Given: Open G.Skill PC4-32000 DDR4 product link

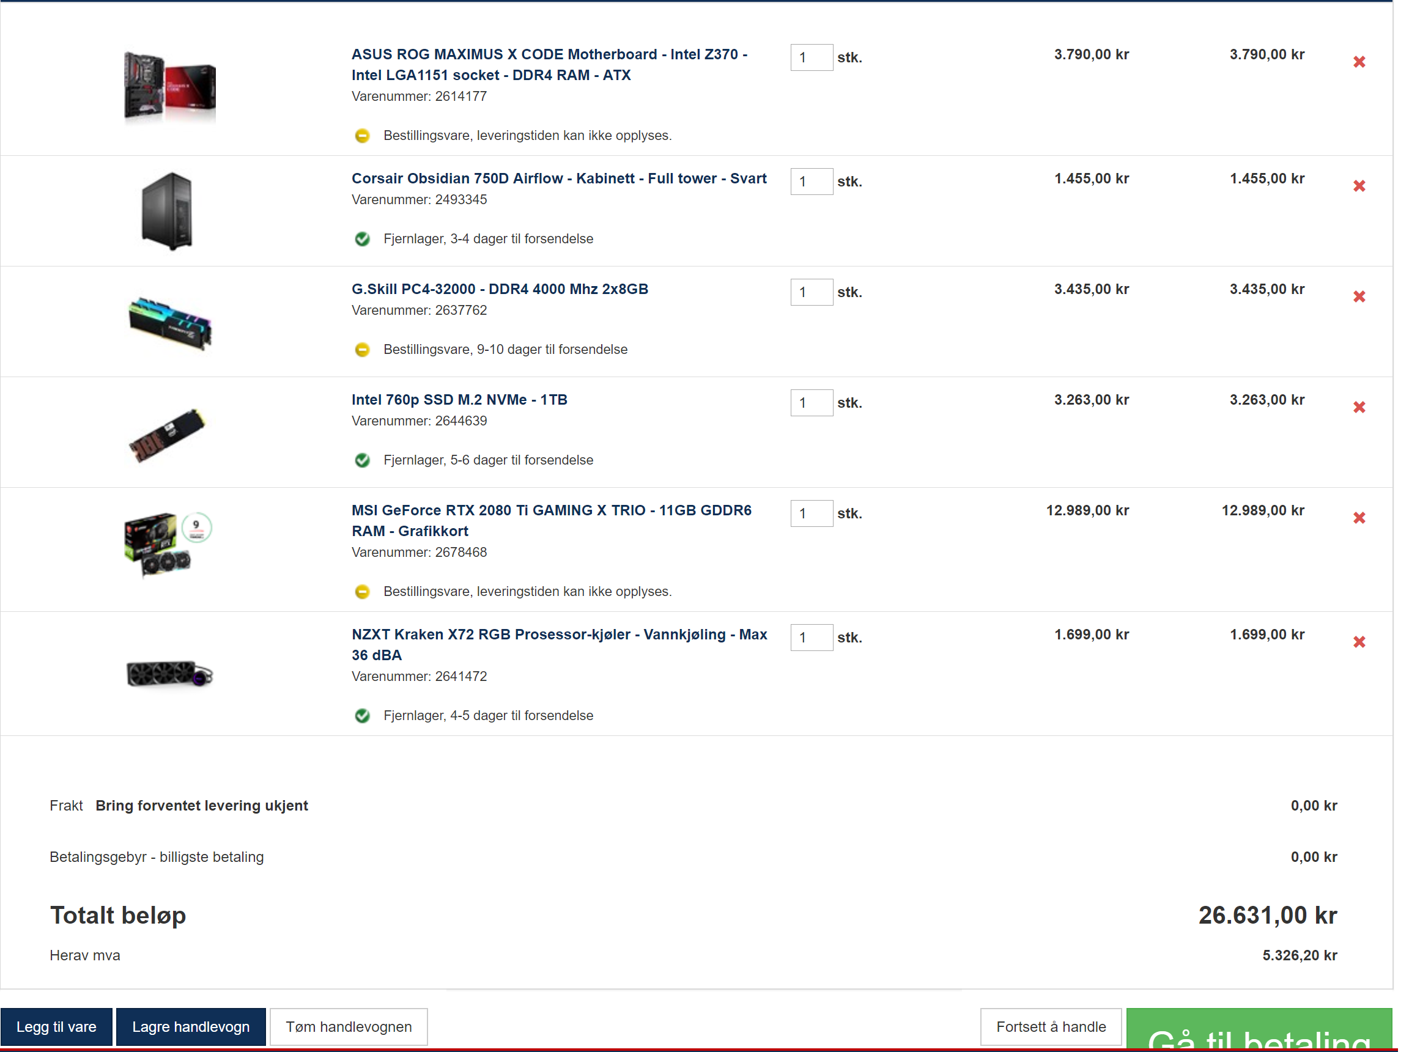Looking at the screenshot, I should (x=500, y=289).
